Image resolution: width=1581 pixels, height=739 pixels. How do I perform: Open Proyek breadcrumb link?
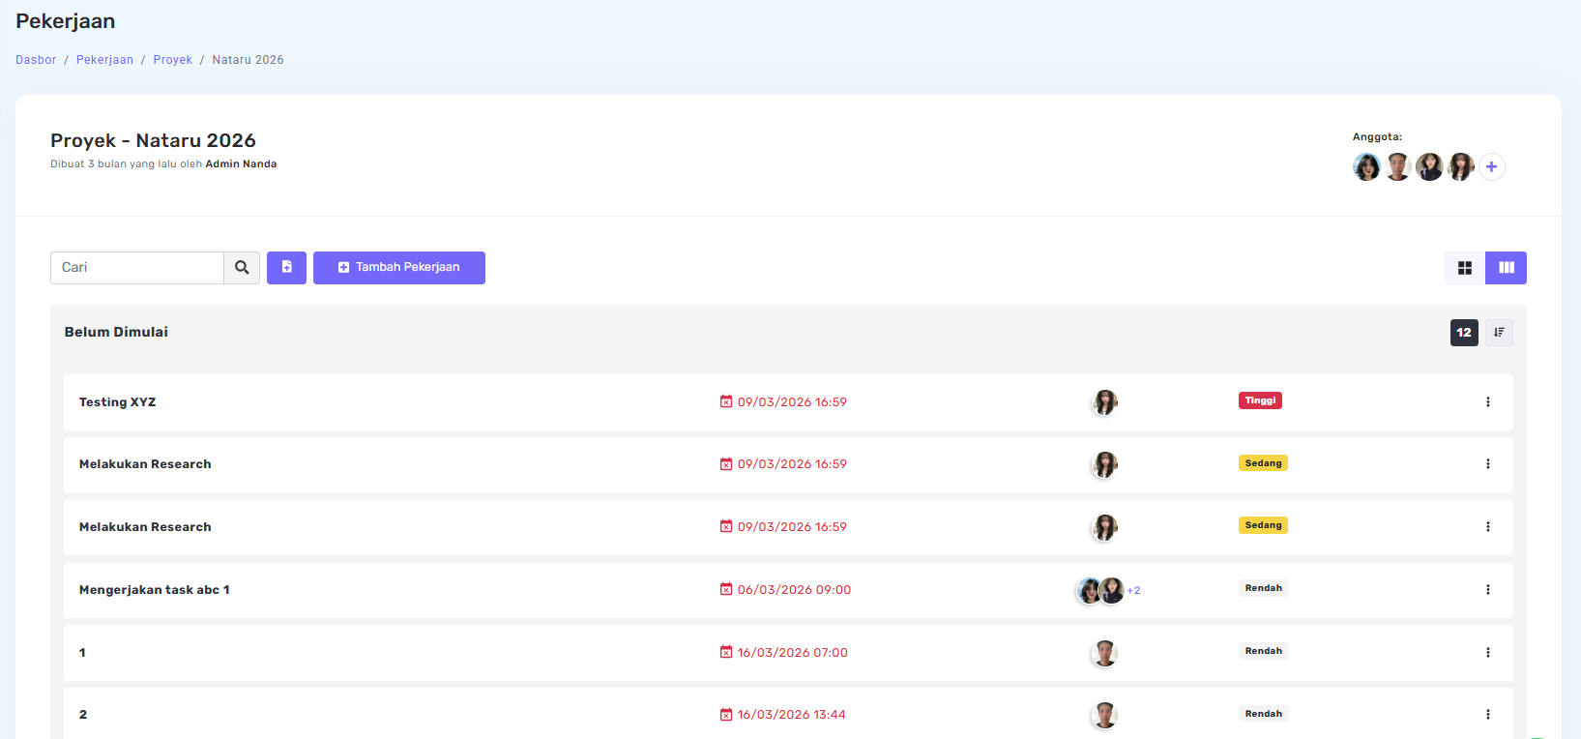coord(172,60)
